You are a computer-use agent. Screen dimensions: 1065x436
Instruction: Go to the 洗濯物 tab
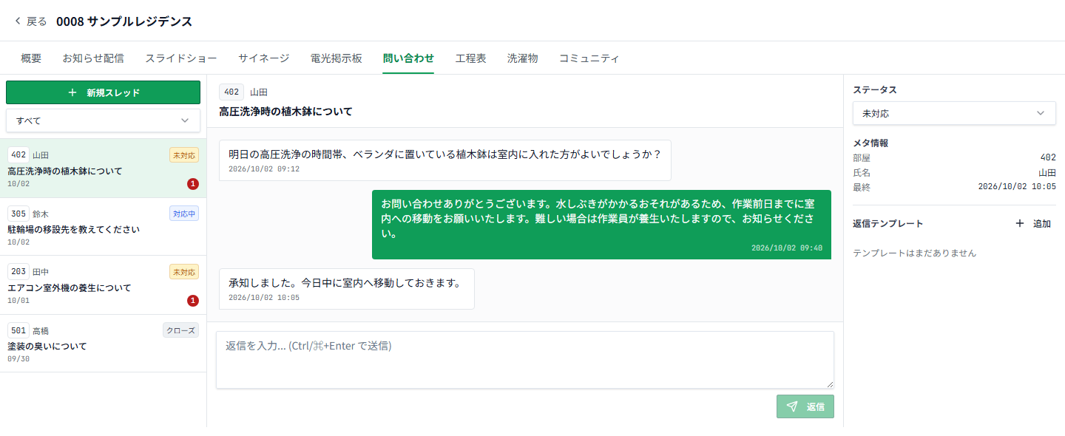tap(523, 58)
